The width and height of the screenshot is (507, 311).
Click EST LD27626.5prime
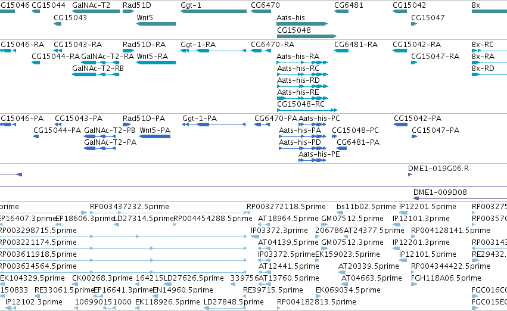tap(168, 285)
